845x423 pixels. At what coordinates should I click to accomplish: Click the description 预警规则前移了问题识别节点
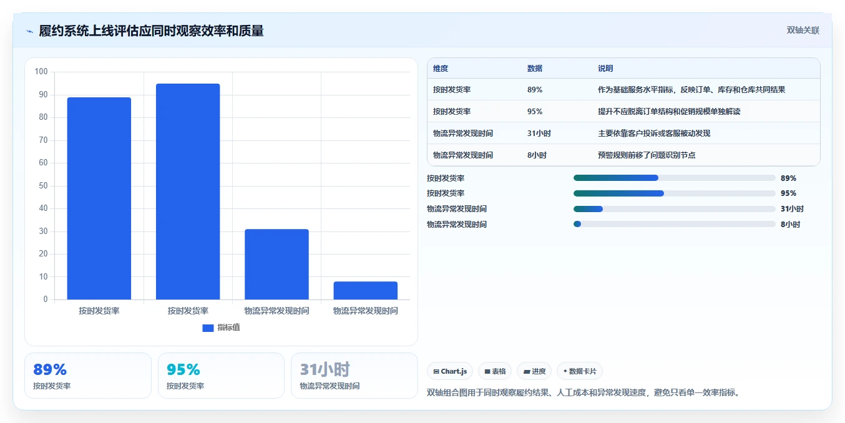pos(647,155)
